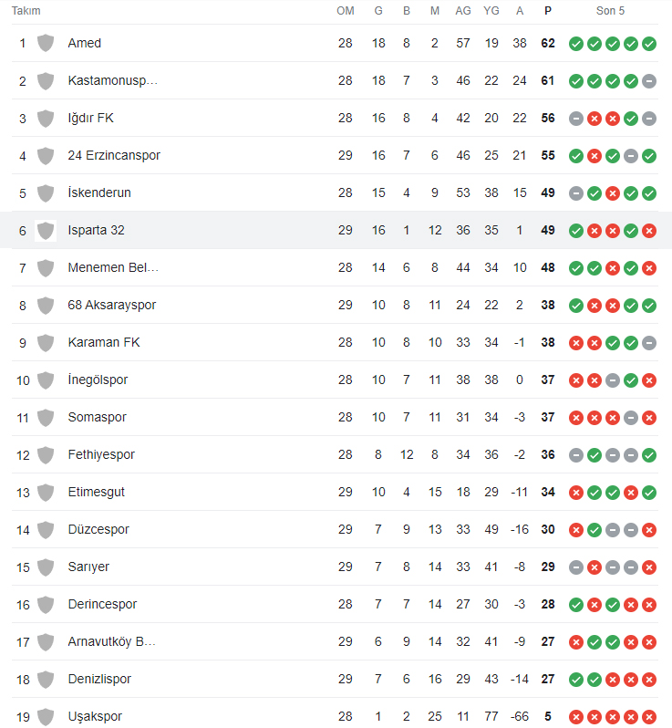
Task: Click Somaspor's grey draw result icon
Action: [x=631, y=418]
